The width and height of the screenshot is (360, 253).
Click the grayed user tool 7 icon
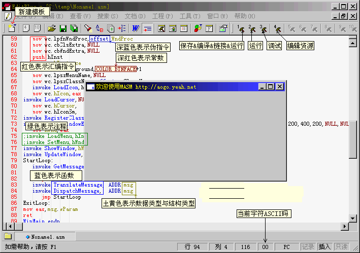[314, 28]
